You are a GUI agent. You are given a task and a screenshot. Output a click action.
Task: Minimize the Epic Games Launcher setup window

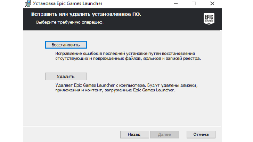pyautogui.click(x=176, y=3)
